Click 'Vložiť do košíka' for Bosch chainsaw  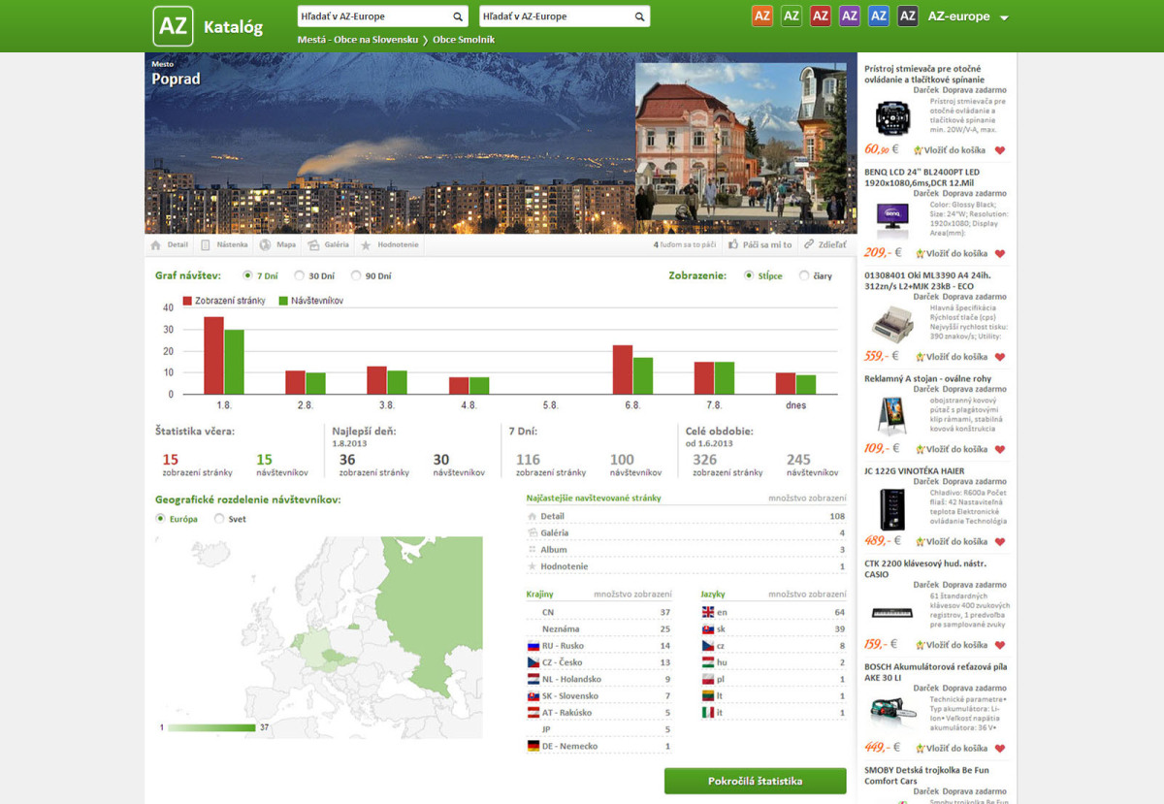coord(951,749)
